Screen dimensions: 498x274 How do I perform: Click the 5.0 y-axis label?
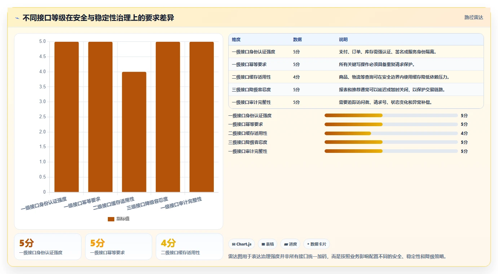43,41
